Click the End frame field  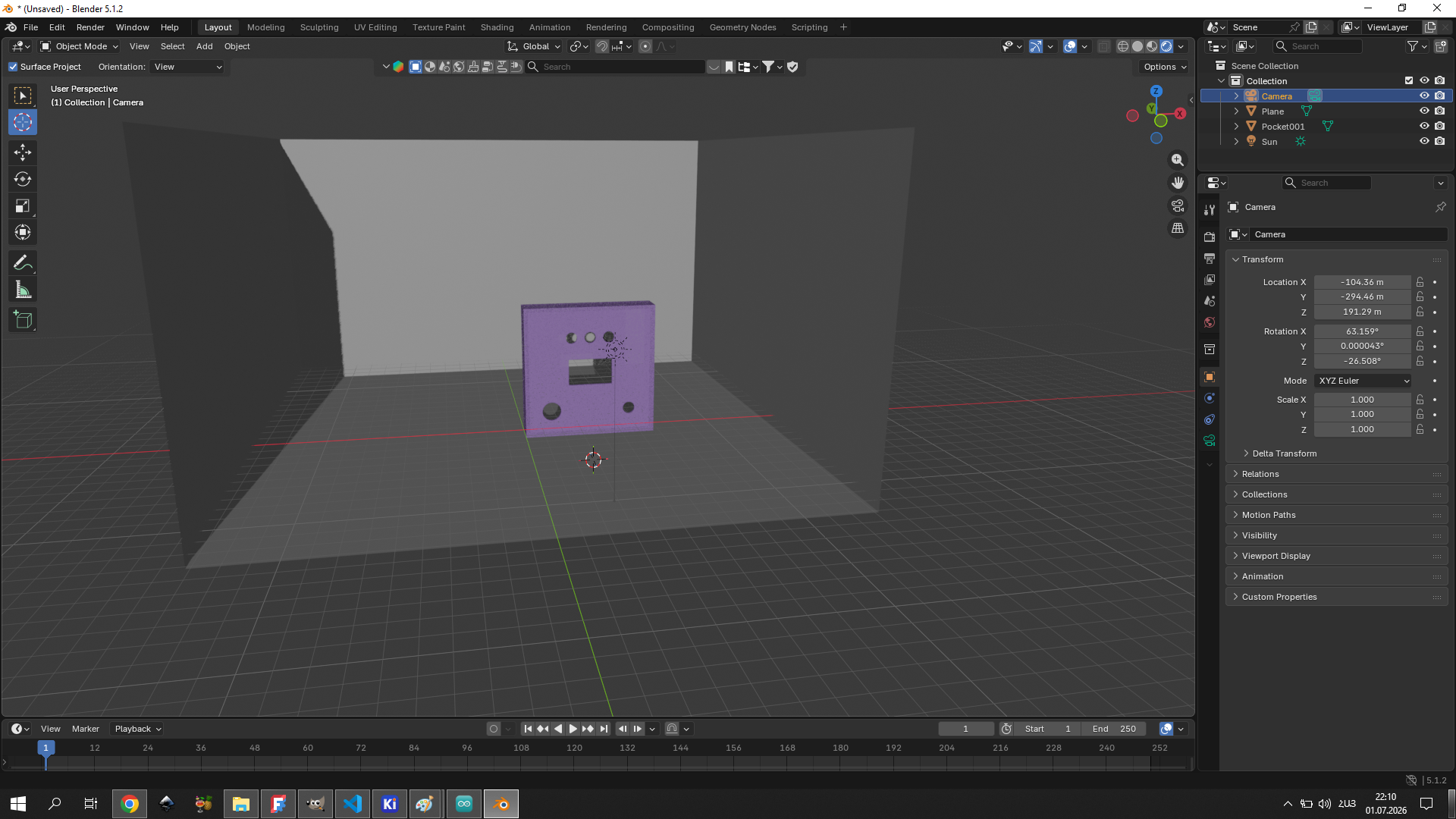coord(1115,729)
